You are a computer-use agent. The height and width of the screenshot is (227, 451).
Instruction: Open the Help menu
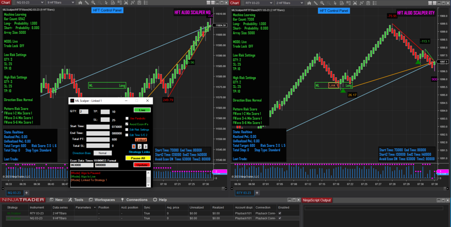pyautogui.click(x=160, y=200)
